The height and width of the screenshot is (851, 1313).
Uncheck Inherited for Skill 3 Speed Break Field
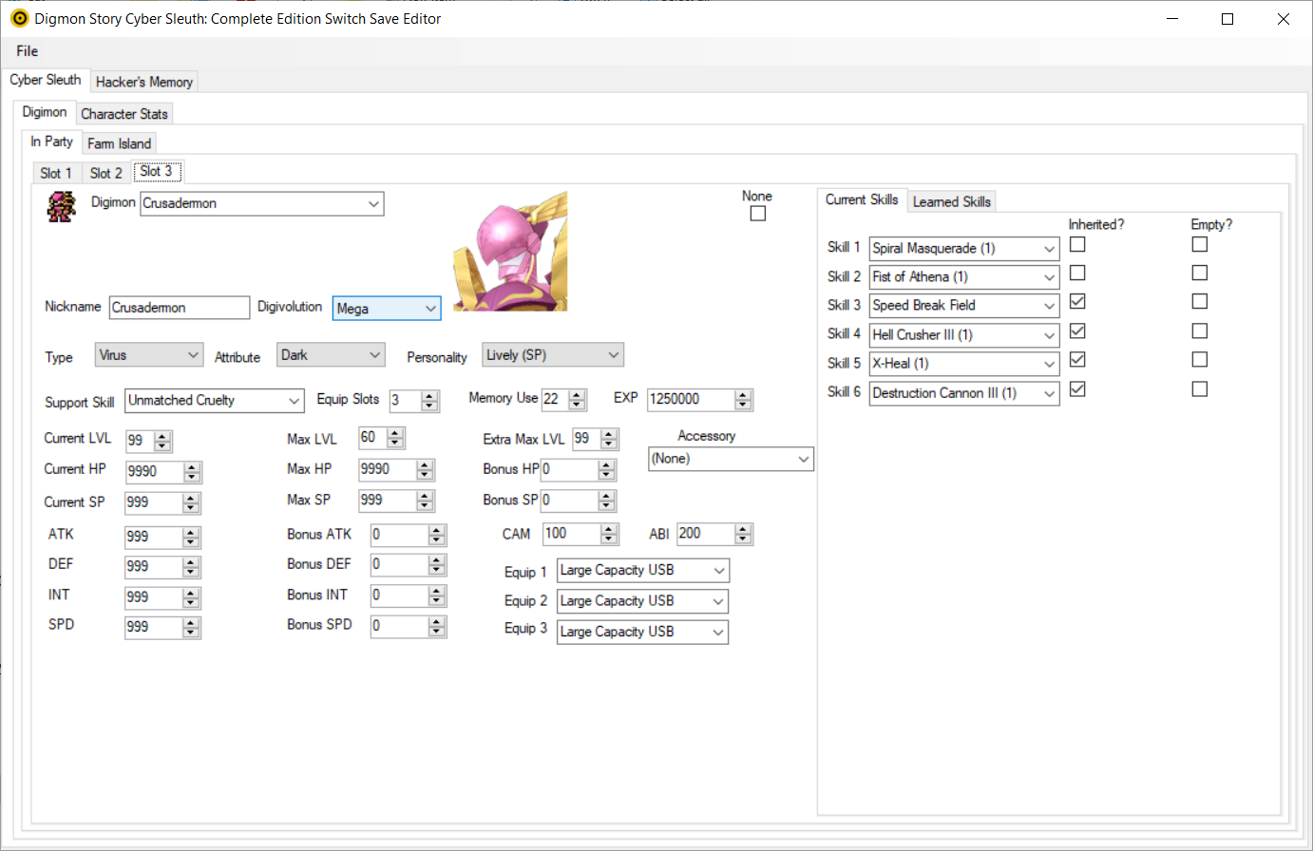pos(1077,301)
